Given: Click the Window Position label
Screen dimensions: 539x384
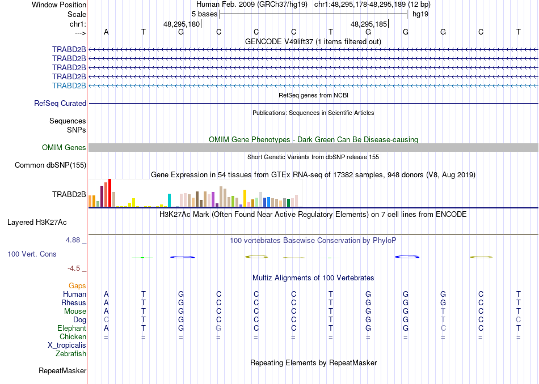Looking at the screenshot, I should 59,5.
